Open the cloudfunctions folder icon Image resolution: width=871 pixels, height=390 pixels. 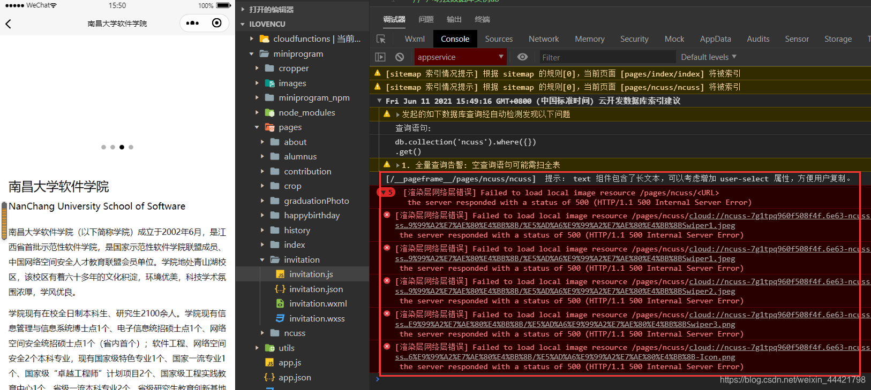(264, 39)
